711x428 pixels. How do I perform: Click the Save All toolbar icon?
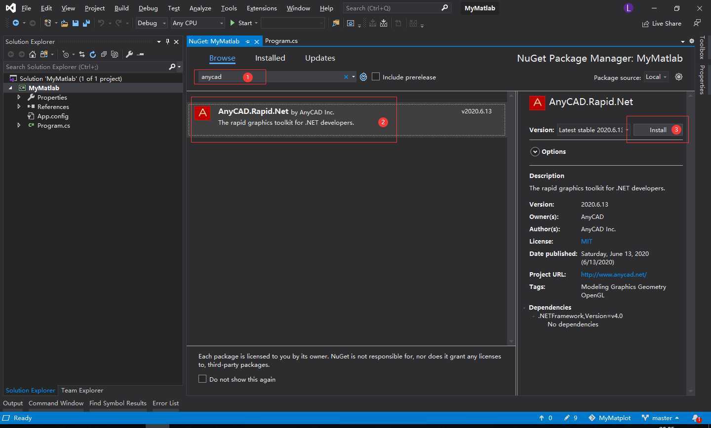[x=86, y=23]
